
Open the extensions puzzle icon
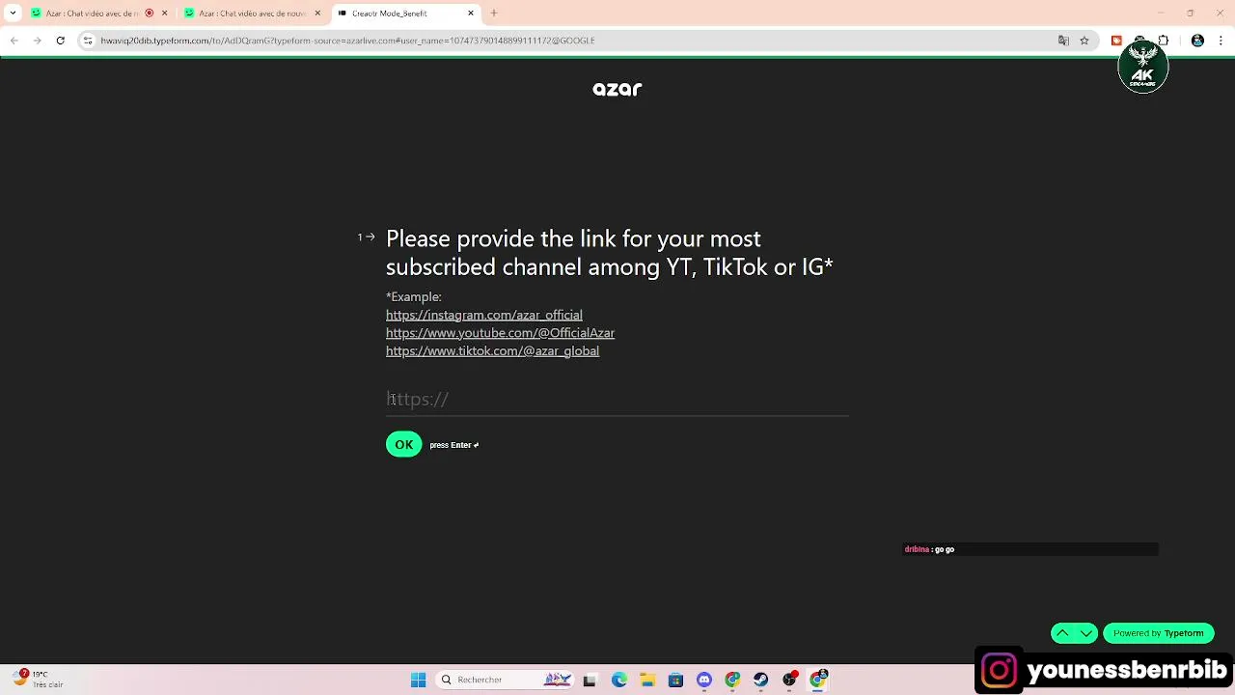tap(1163, 41)
